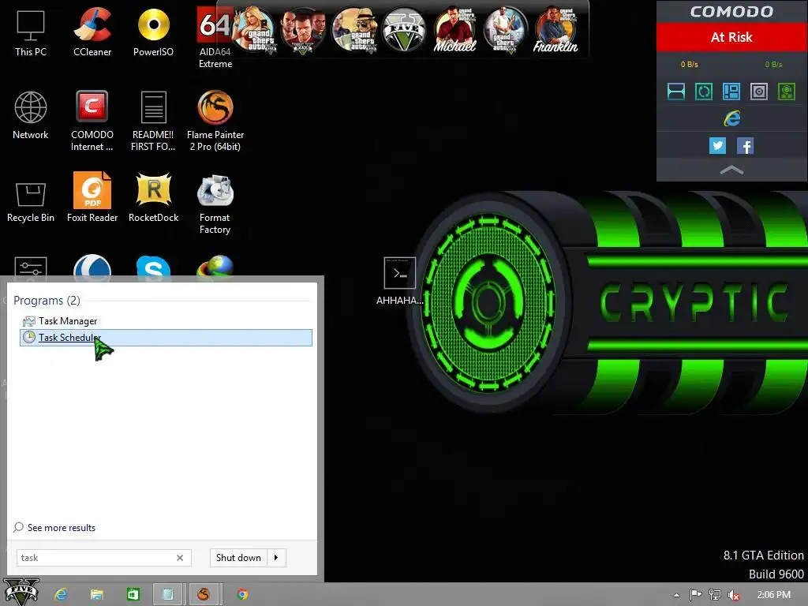Image resolution: width=808 pixels, height=606 pixels.
Task: Click the three characters dock icon
Action: [x=303, y=29]
